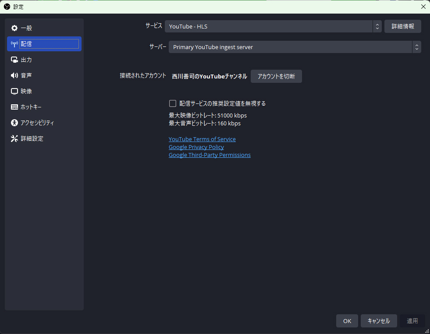The height and width of the screenshot is (334, 430).
Task: Go to the 音声 settings tab
Action: coord(44,75)
